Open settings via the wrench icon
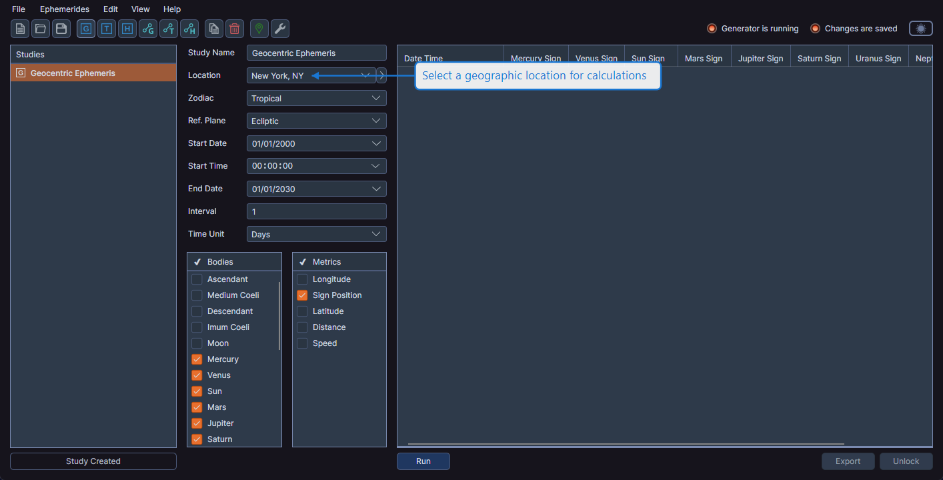The height and width of the screenshot is (480, 943). click(x=279, y=29)
